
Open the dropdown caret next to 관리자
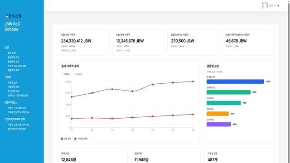278,6
